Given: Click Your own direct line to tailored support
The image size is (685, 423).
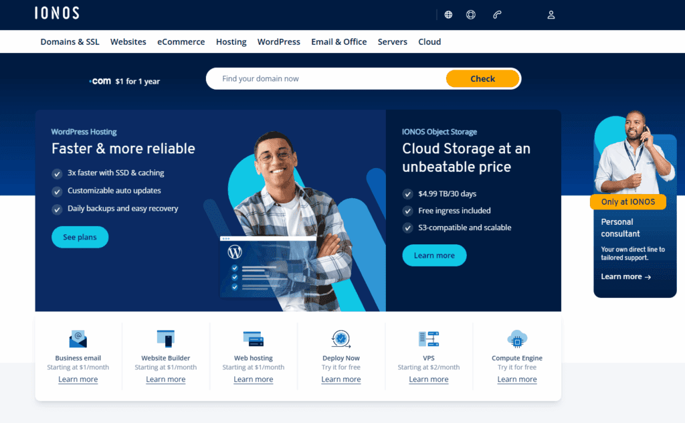Looking at the screenshot, I should tap(633, 254).
